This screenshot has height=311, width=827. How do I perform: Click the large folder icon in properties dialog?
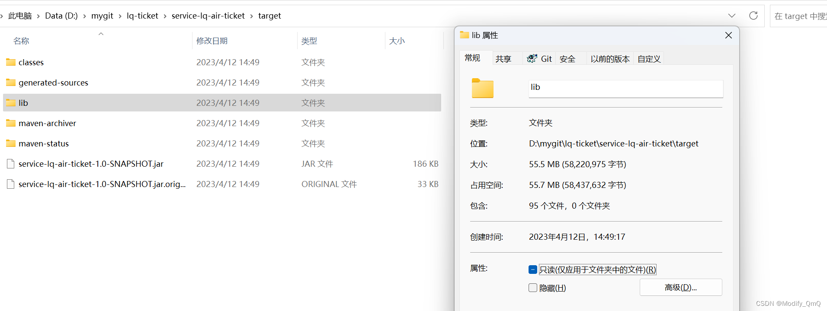pos(482,89)
